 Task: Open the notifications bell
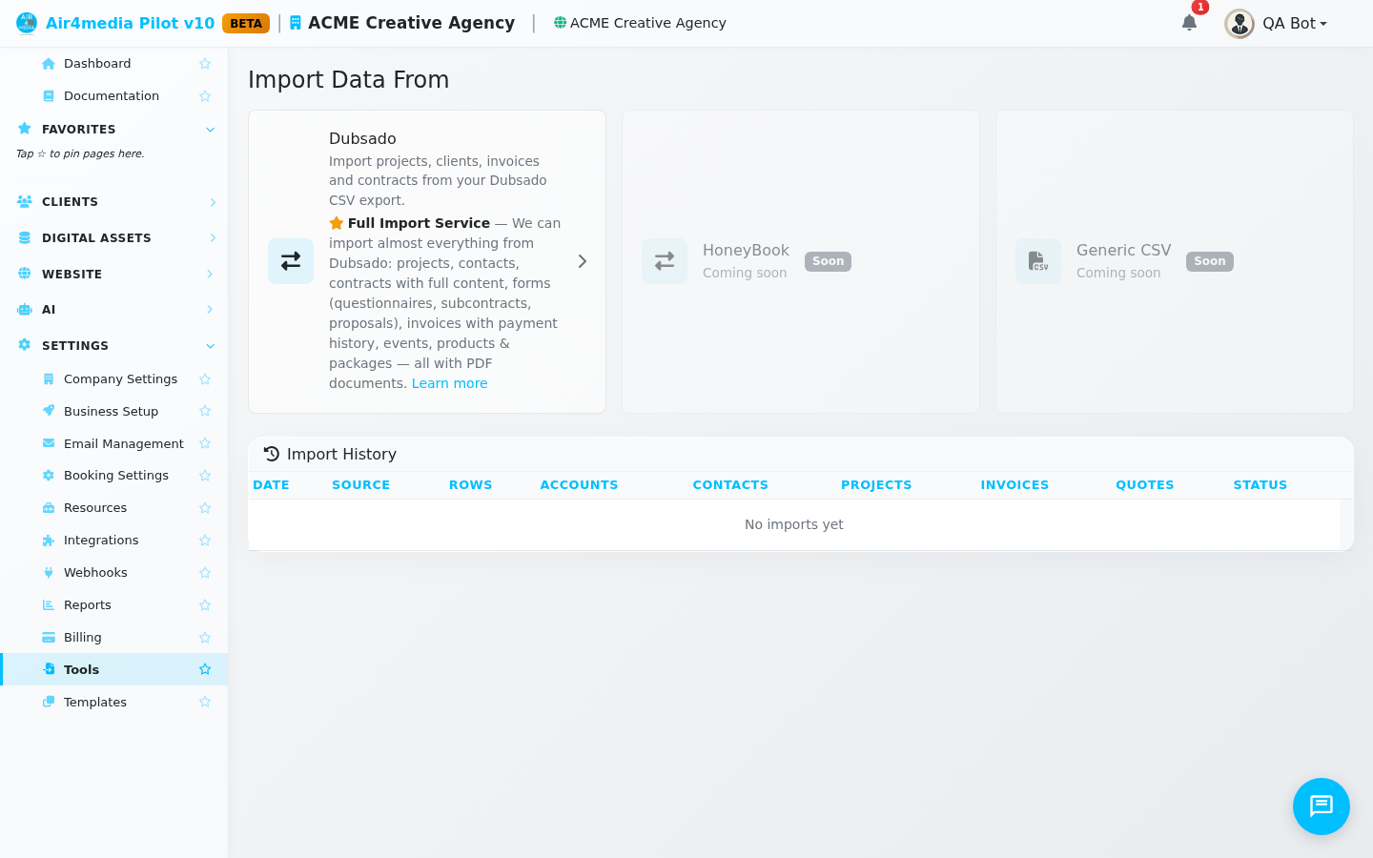[1189, 23]
